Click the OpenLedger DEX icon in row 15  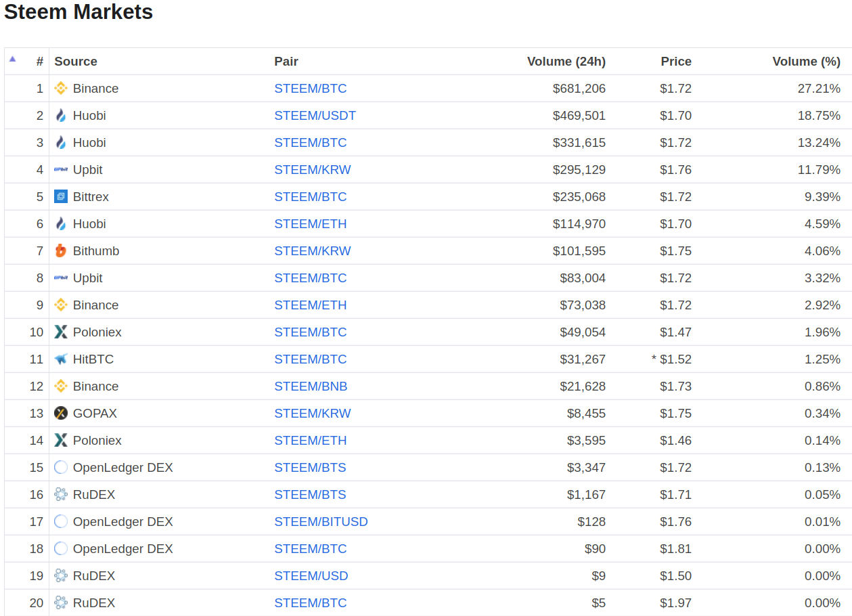coord(61,467)
